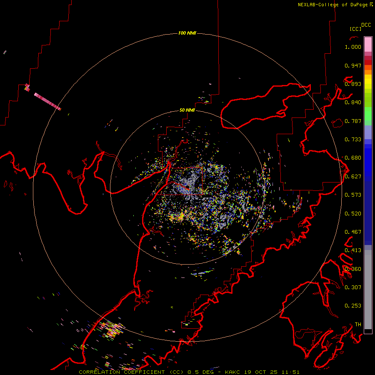The height and width of the screenshot is (375, 375).
Task: Click the TH threshold label
Action: pyautogui.click(x=358, y=325)
